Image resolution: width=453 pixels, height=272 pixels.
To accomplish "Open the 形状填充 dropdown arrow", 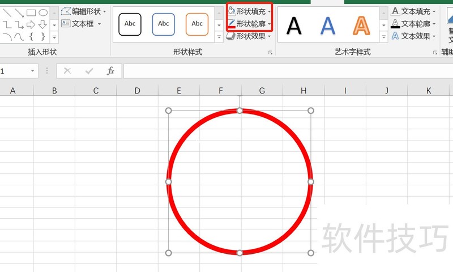I will [x=270, y=11].
